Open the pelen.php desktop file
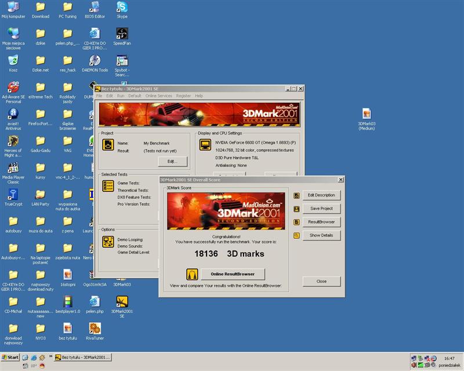Image resolution: width=464 pixels, height=371 pixels. coord(95,304)
